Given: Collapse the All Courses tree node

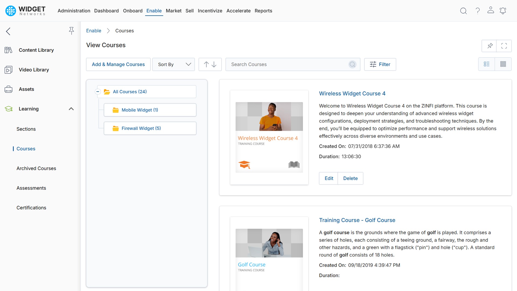Looking at the screenshot, I should [x=97, y=92].
